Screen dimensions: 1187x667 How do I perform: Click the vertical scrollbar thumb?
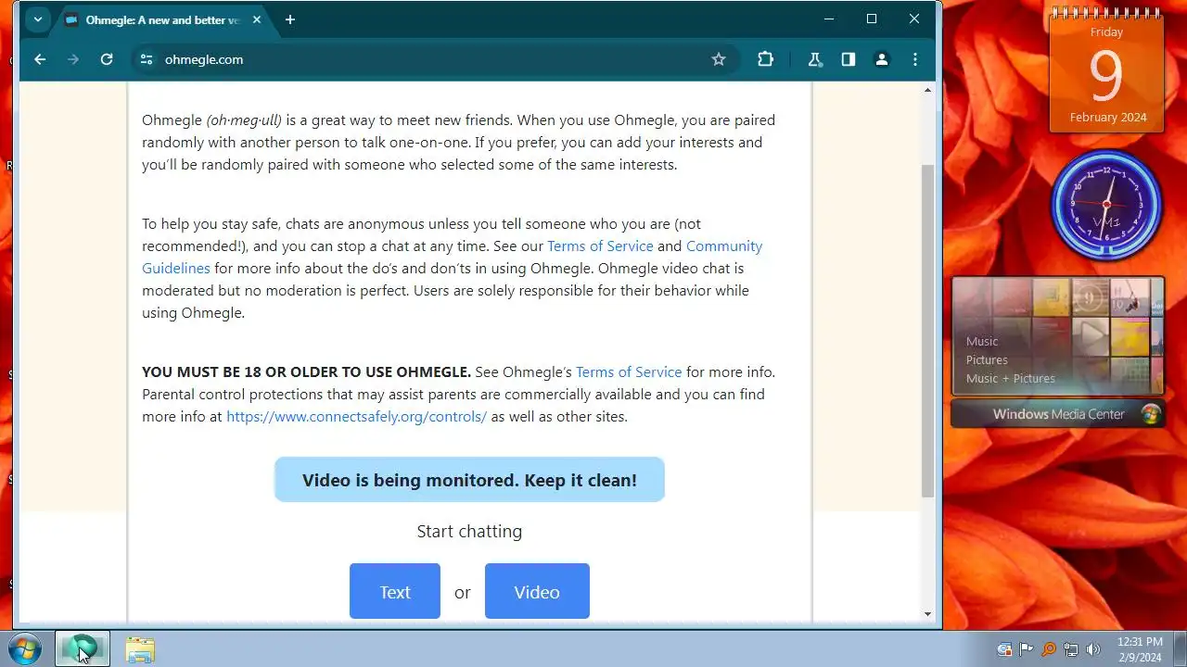[928, 331]
